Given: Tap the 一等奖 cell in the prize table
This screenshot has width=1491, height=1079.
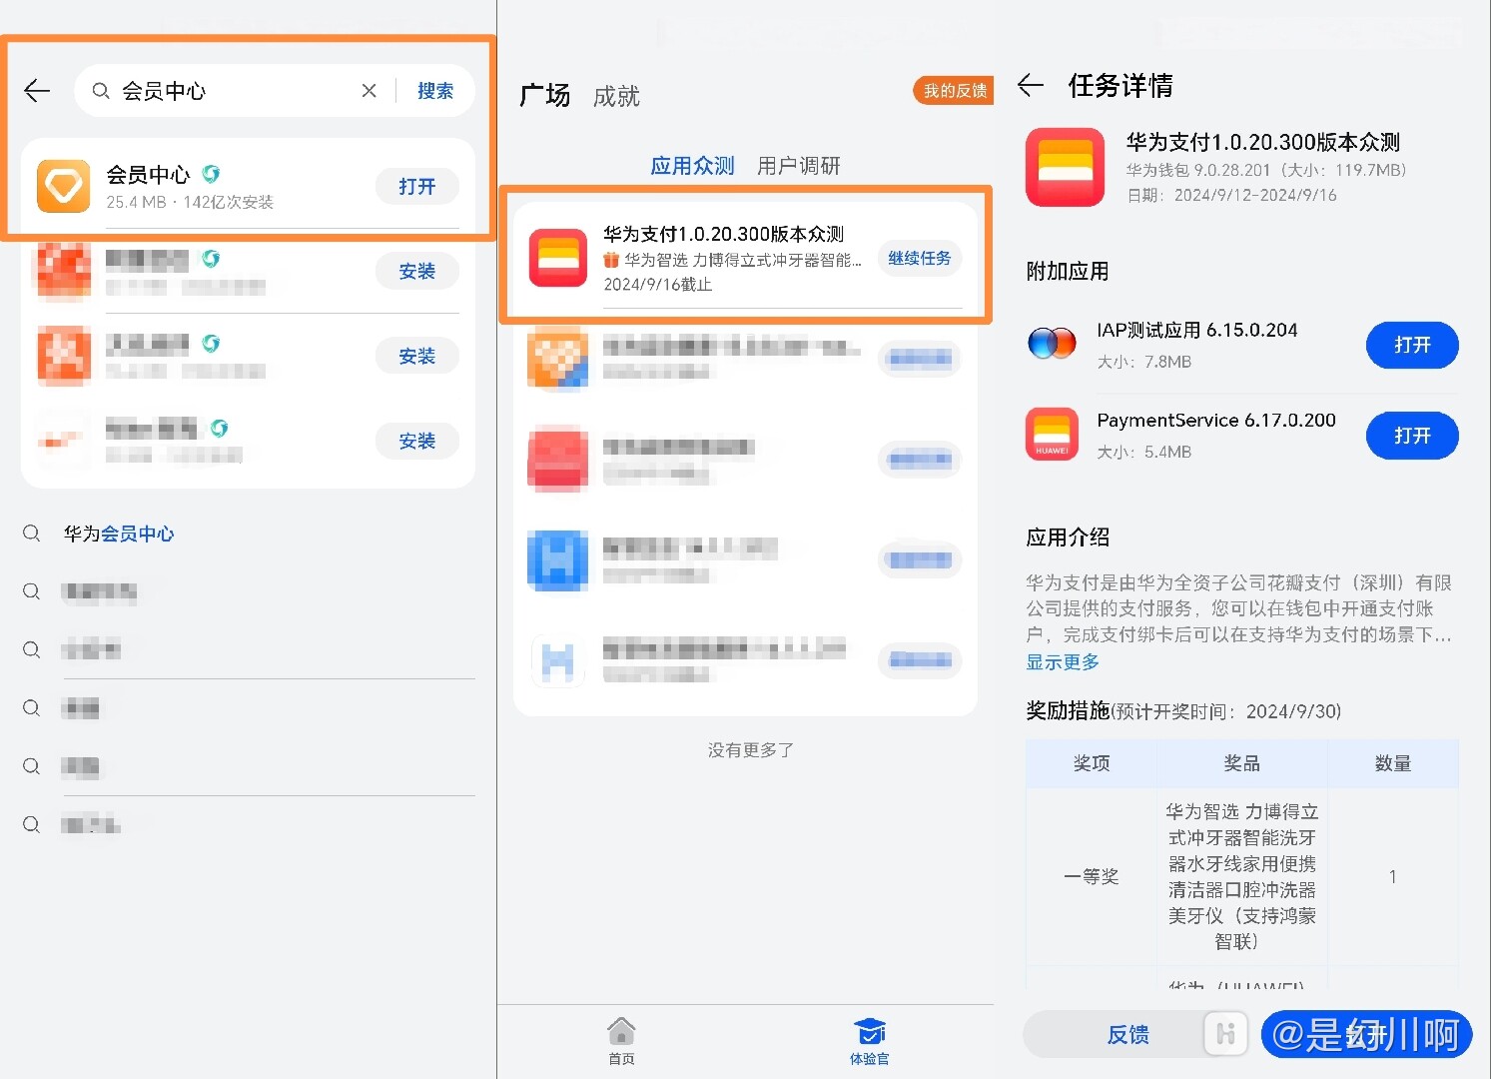Looking at the screenshot, I should click(x=1091, y=876).
